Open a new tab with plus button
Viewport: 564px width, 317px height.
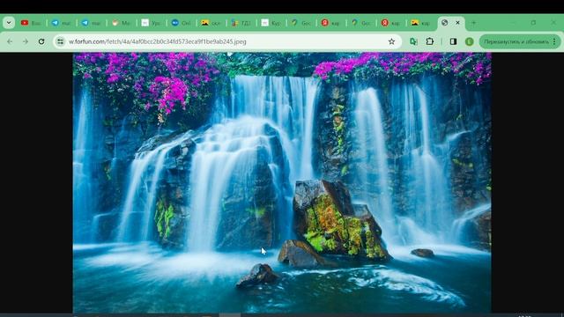[x=474, y=23]
